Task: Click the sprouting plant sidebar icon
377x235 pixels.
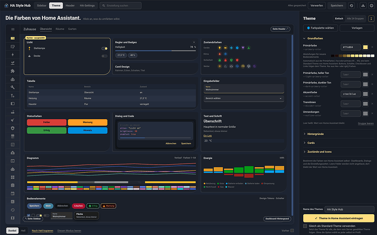Action: [13, 63]
